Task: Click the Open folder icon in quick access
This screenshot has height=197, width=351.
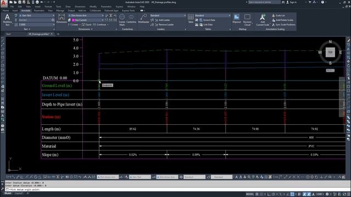Action: point(15,2)
